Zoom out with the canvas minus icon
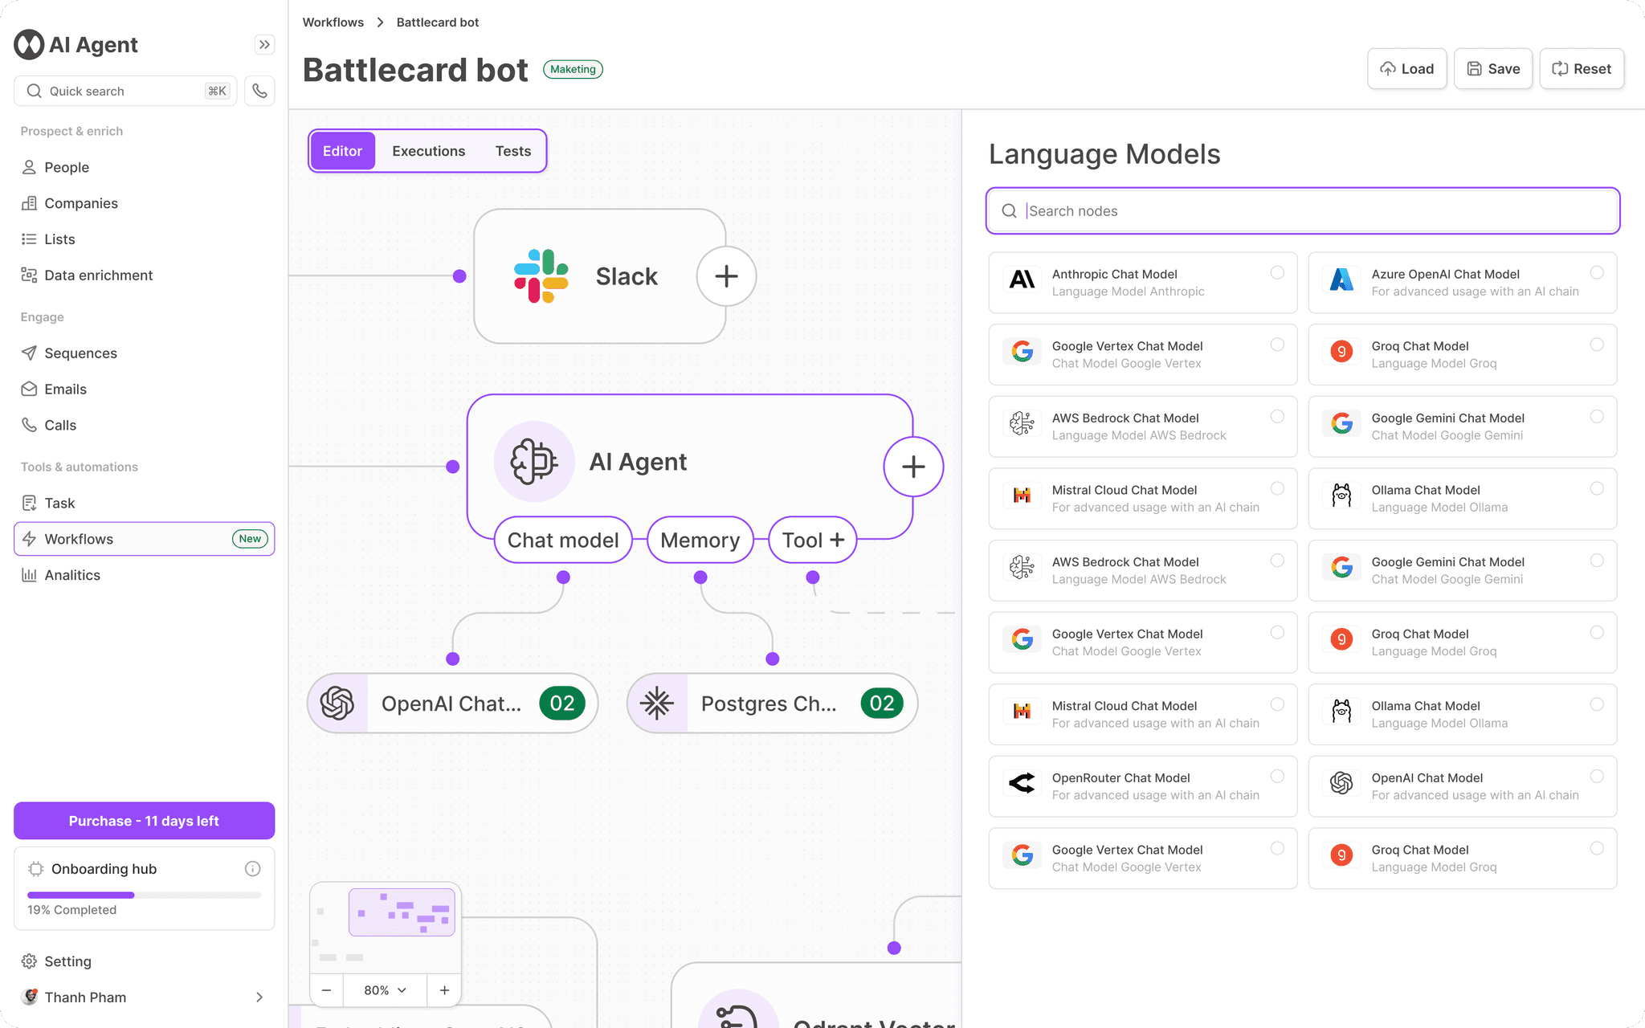Image resolution: width=1645 pixels, height=1028 pixels. (327, 990)
